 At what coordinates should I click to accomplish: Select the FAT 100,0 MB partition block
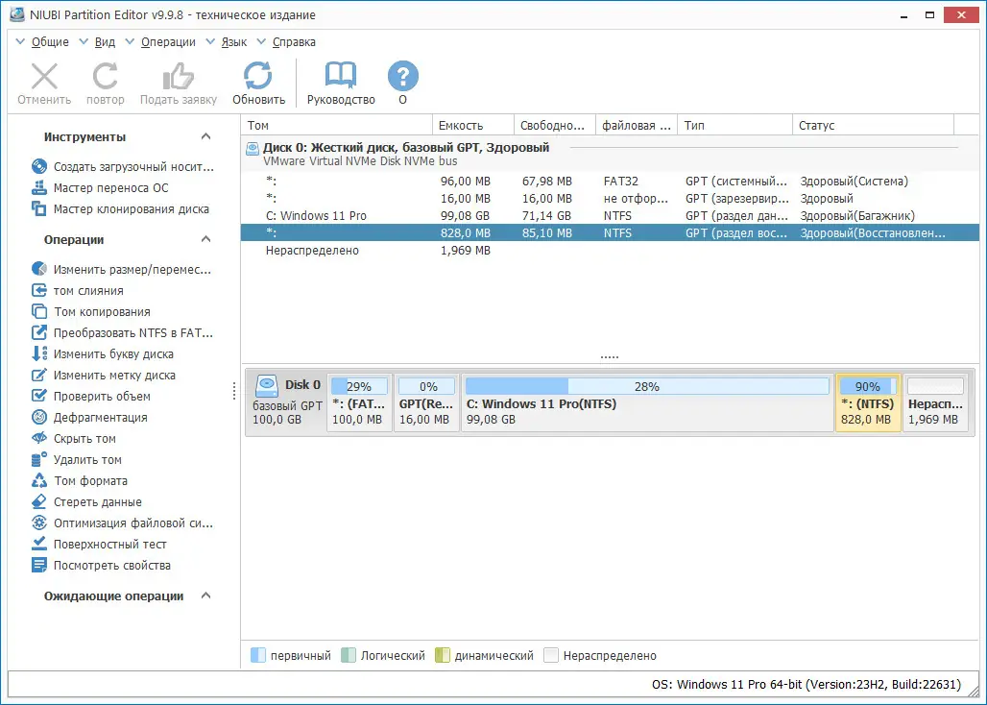(x=359, y=402)
